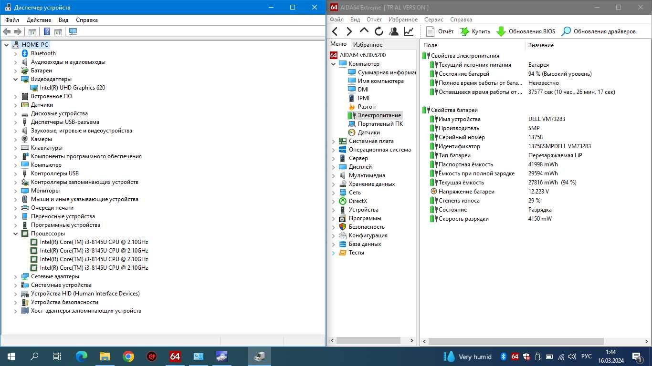Click Паспортная ёмкость row

(536, 164)
